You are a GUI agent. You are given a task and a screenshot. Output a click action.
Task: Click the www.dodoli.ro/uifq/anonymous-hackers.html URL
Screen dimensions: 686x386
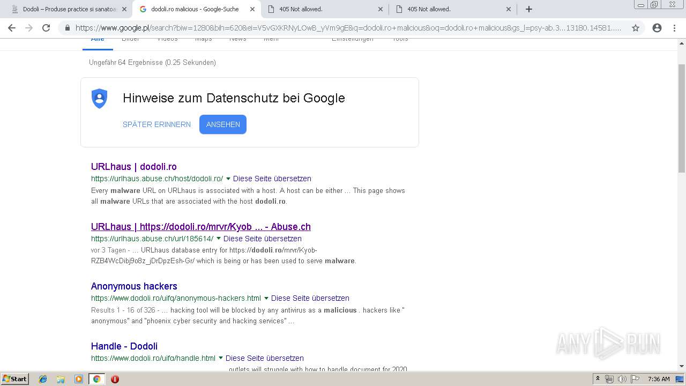[176, 298]
